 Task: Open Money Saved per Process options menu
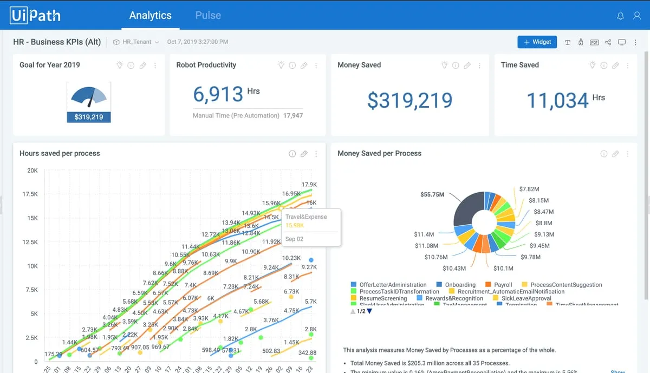pos(628,154)
